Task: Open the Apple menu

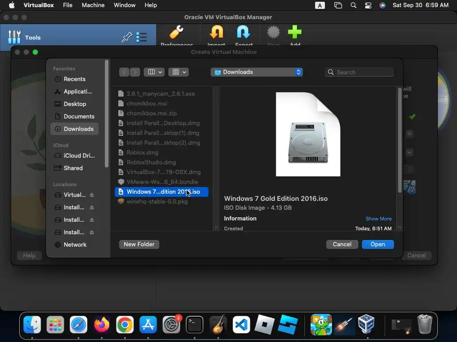Action: [12, 5]
